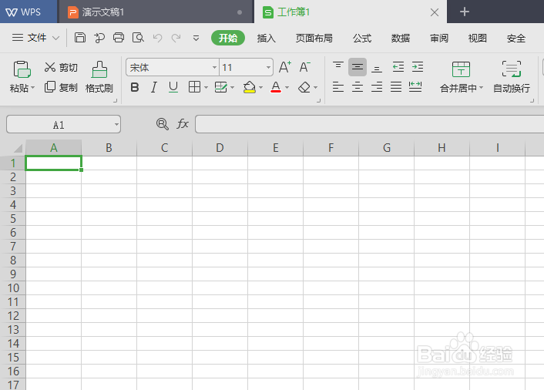544x390 pixels.
Task: Open the borders dropdown arrow
Action: (x=206, y=87)
